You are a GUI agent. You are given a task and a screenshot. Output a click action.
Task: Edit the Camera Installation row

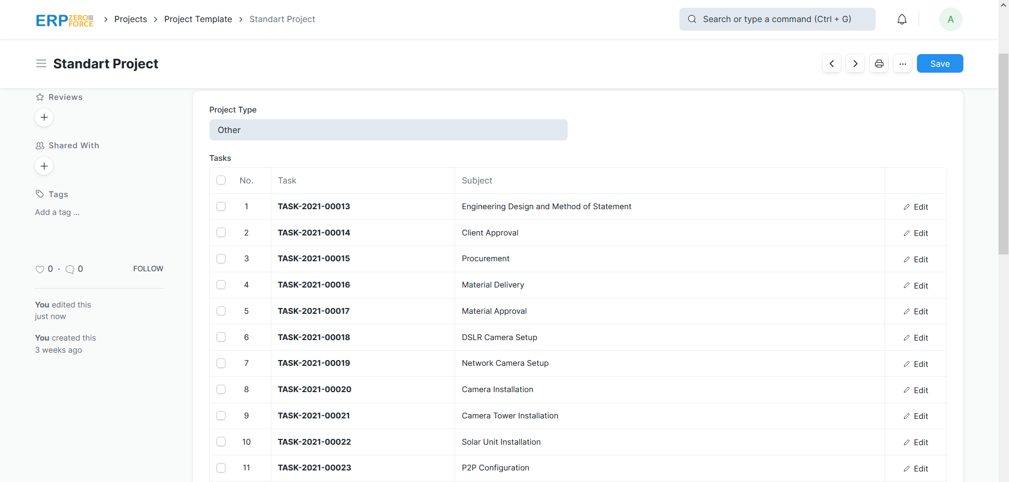[915, 390]
